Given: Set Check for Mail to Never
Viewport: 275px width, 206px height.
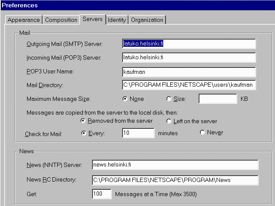Looking at the screenshot, I should 202,133.
